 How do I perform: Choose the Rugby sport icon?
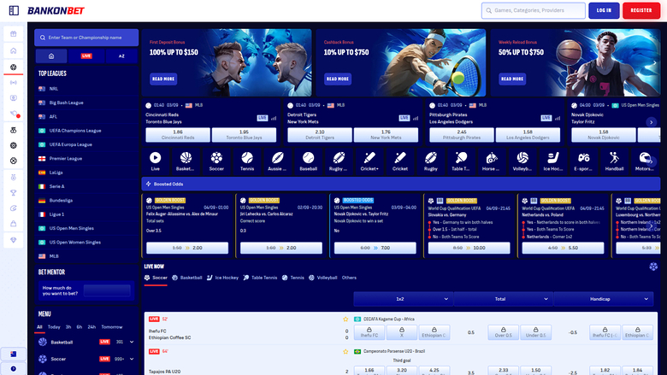[430, 161]
